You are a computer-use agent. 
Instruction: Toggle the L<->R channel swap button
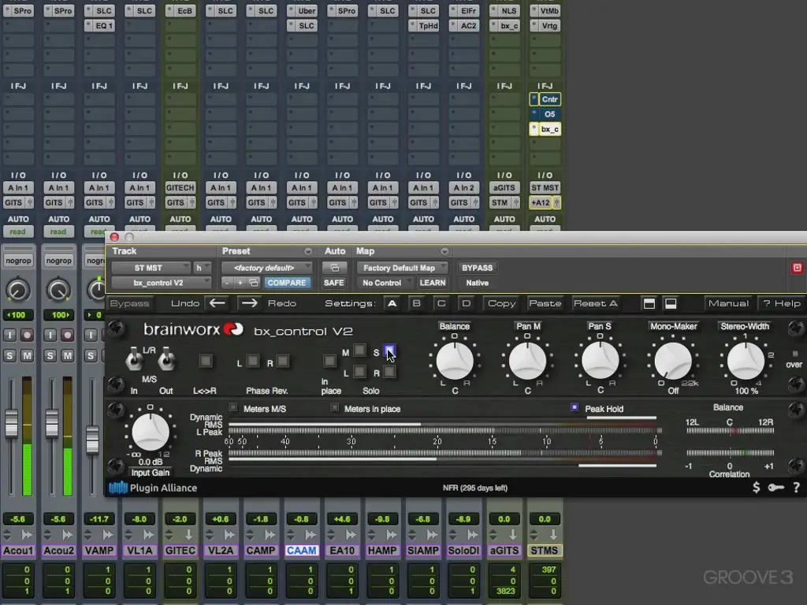pyautogui.click(x=206, y=361)
